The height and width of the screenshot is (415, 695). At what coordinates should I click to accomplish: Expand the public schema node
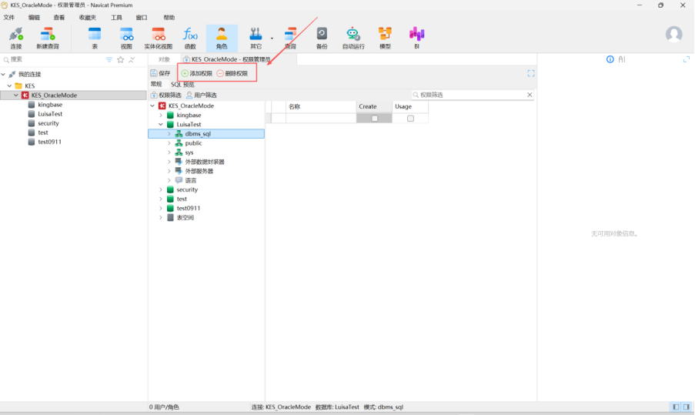click(169, 143)
